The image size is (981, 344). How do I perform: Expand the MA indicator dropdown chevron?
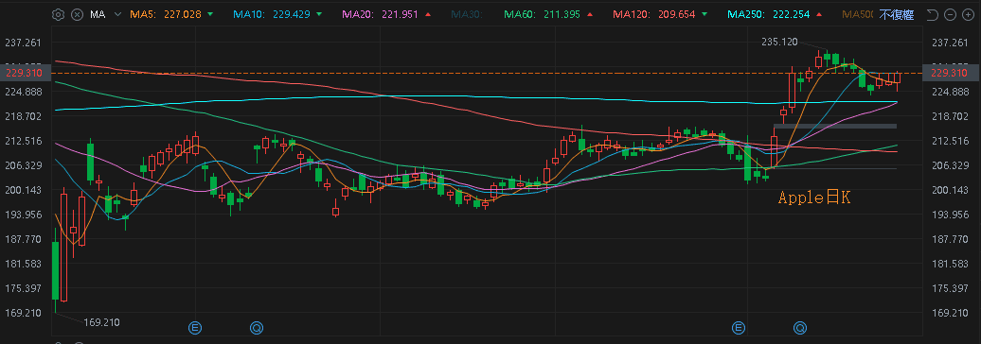(117, 14)
